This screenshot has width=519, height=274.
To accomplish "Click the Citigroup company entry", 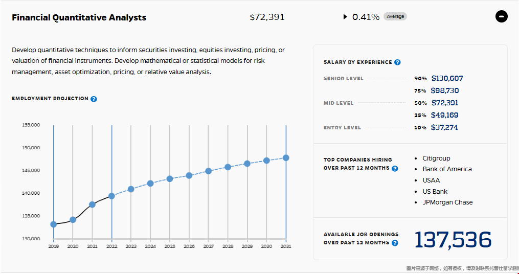I will (436, 158).
